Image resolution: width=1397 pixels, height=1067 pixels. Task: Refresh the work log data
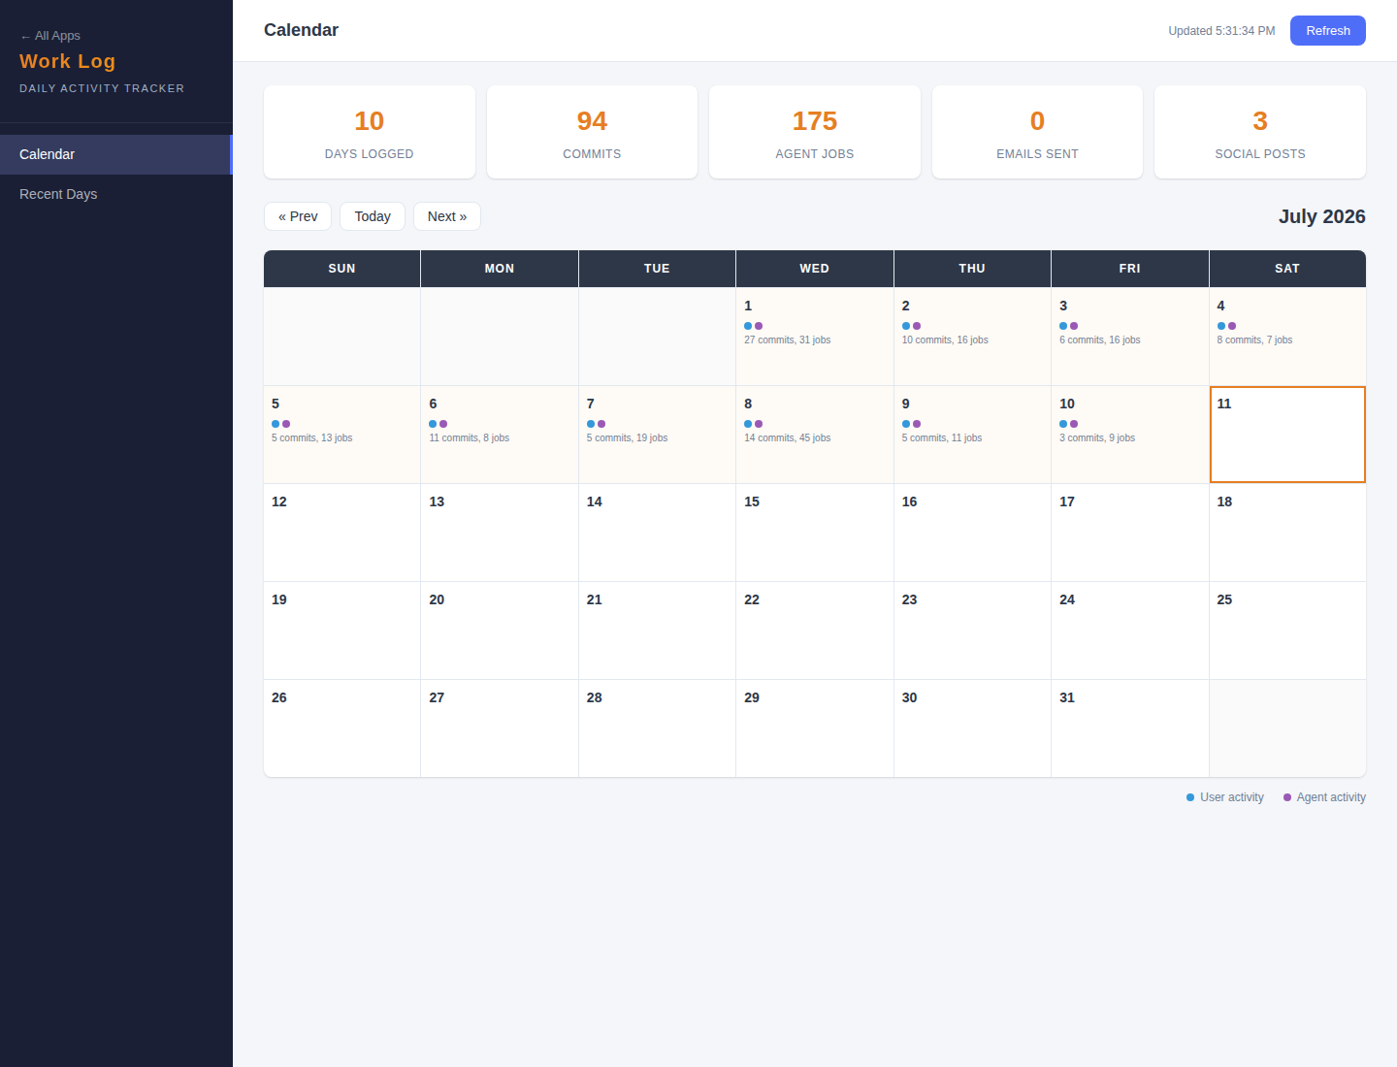point(1327,30)
